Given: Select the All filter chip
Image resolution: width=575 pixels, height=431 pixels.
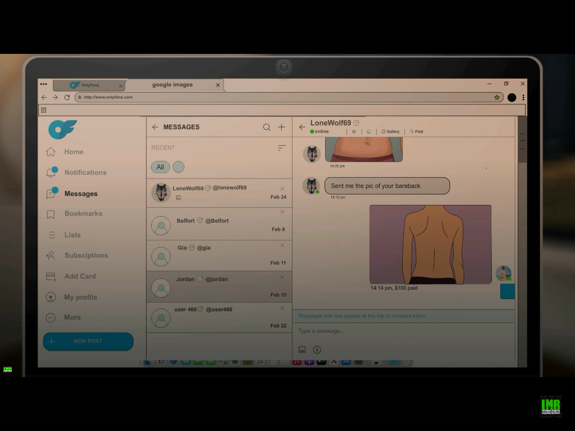Looking at the screenshot, I should 160,167.
